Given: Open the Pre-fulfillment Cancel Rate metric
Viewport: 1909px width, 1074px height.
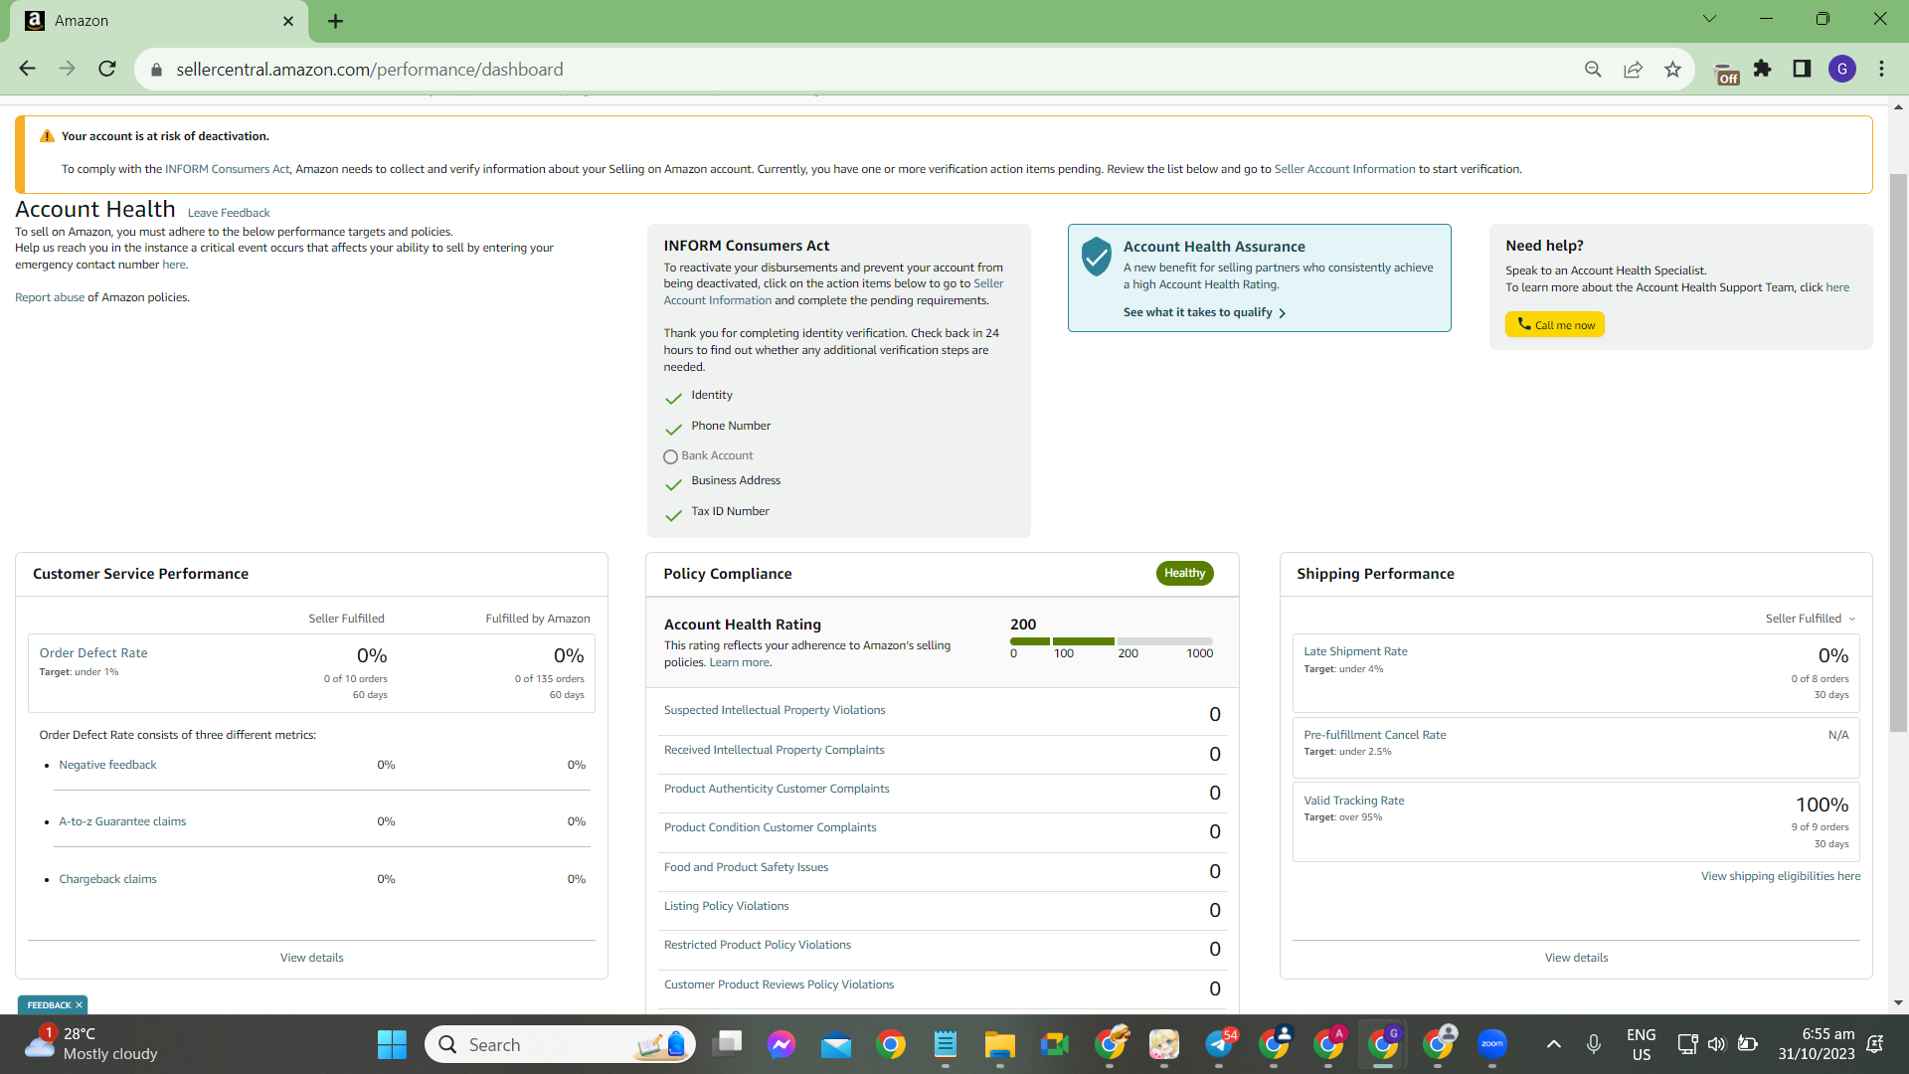Looking at the screenshot, I should pos(1375,735).
